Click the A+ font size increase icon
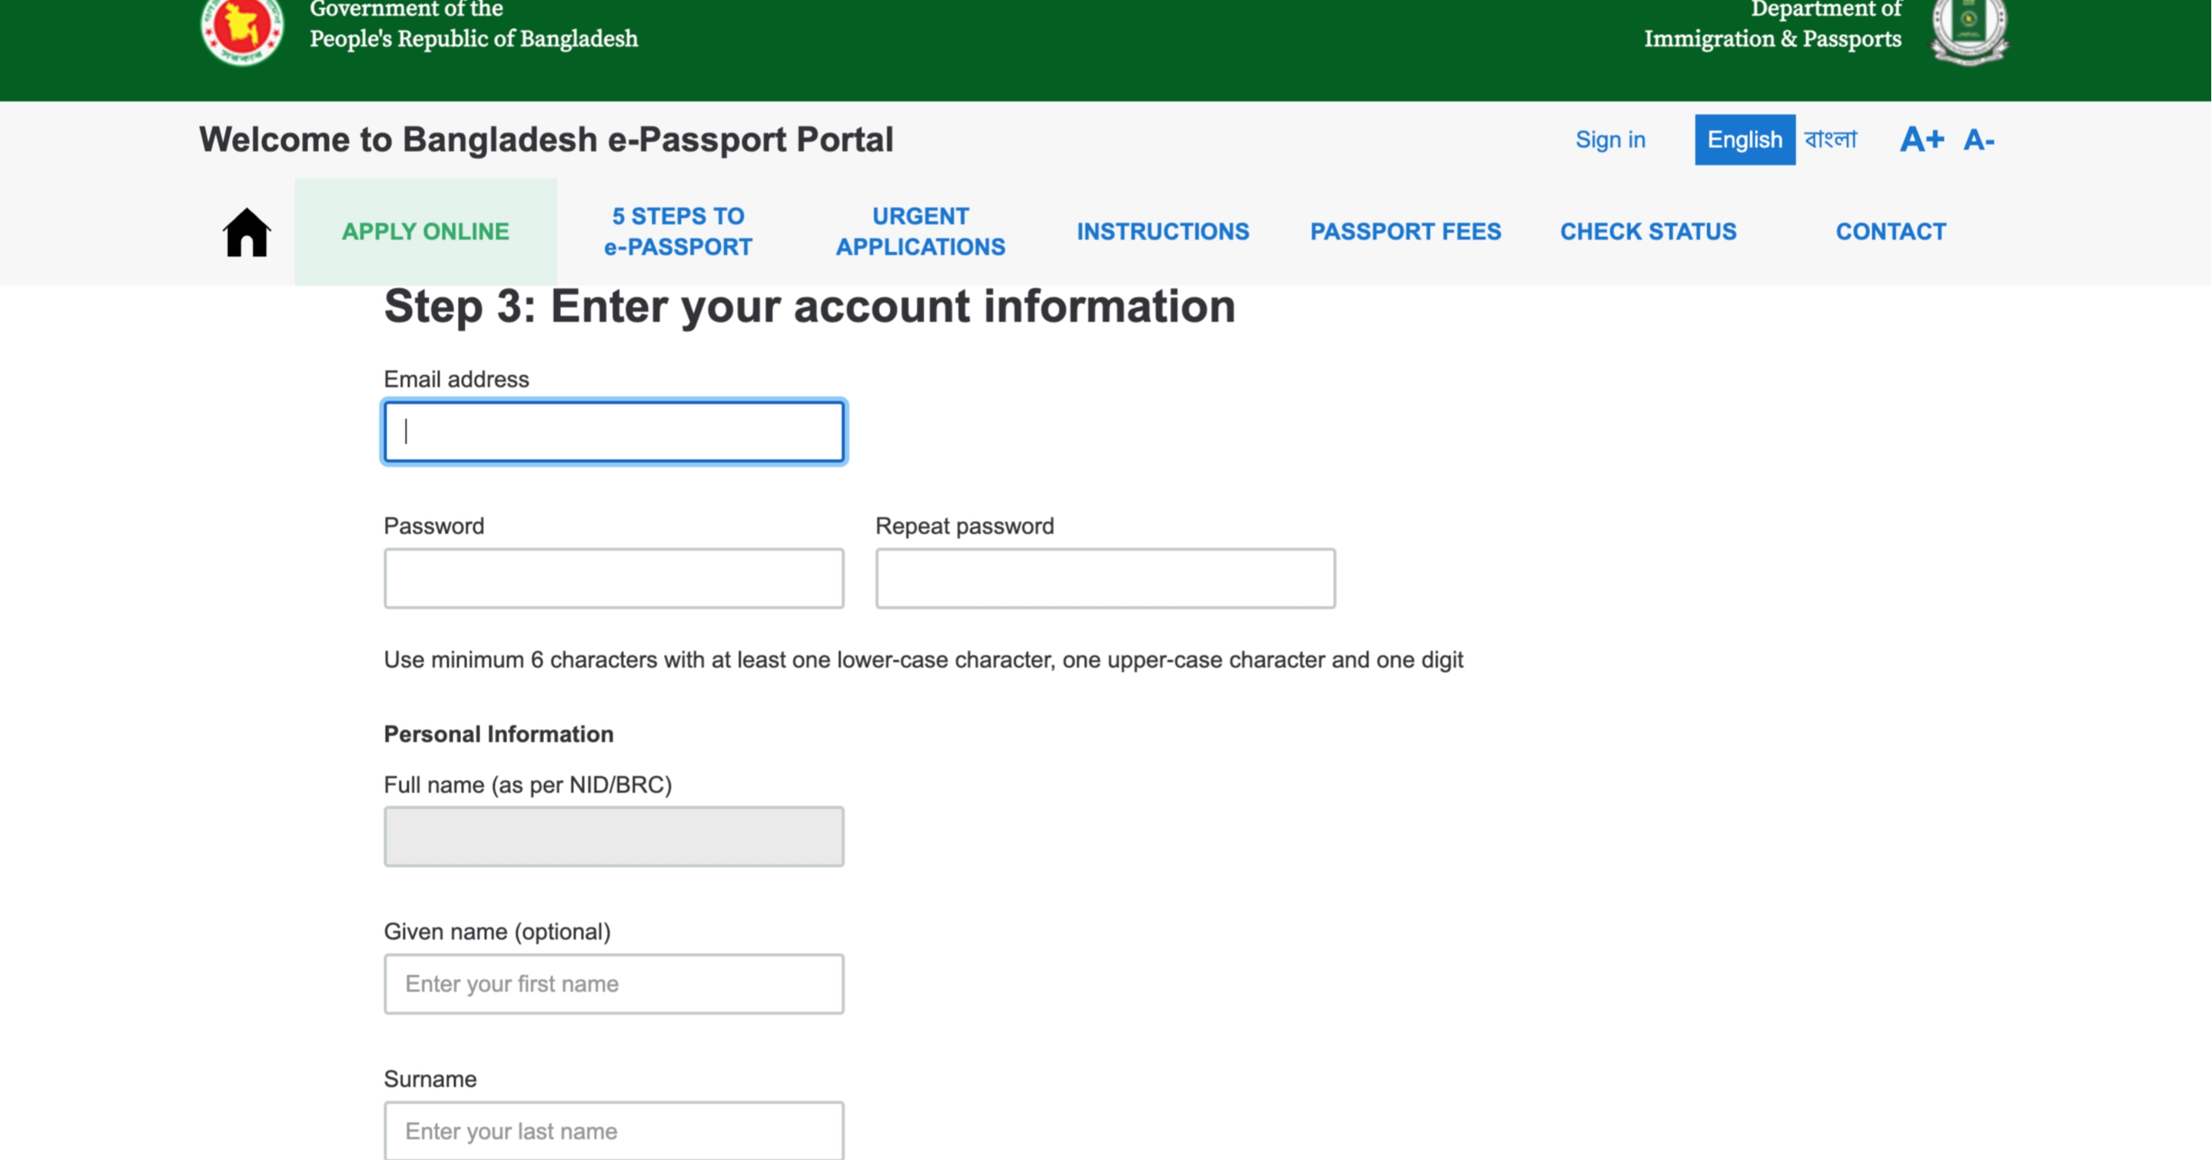This screenshot has height=1160, width=2212. click(1921, 139)
